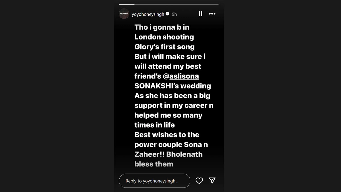
Task: Share the story via paper plane icon
Action: (212, 181)
